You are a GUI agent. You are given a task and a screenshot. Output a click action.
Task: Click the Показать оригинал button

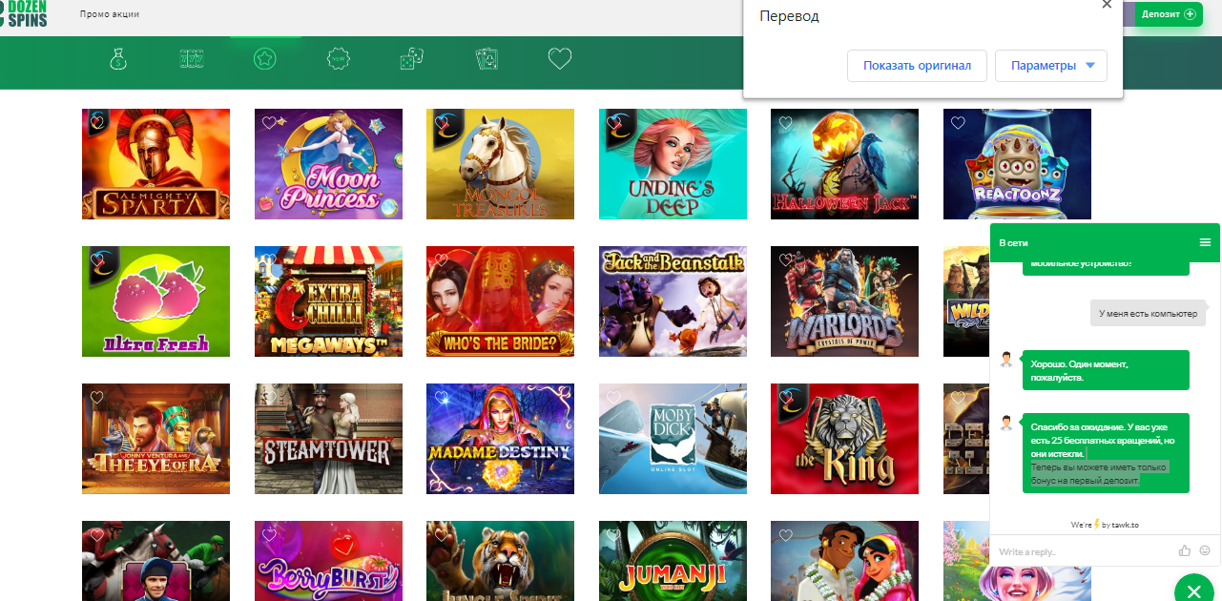pyautogui.click(x=917, y=66)
